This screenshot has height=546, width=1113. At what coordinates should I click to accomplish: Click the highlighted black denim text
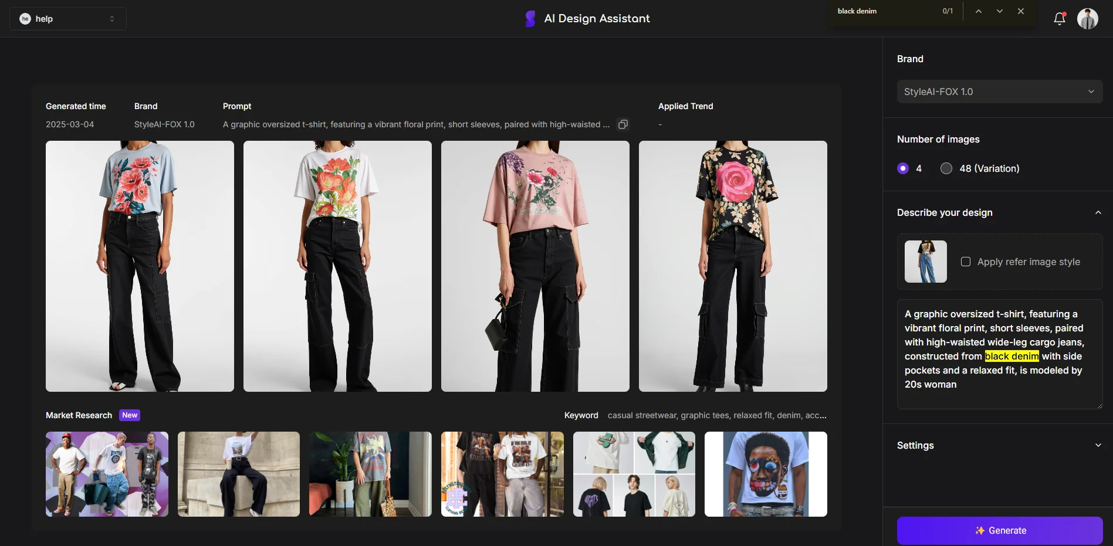(x=1011, y=356)
